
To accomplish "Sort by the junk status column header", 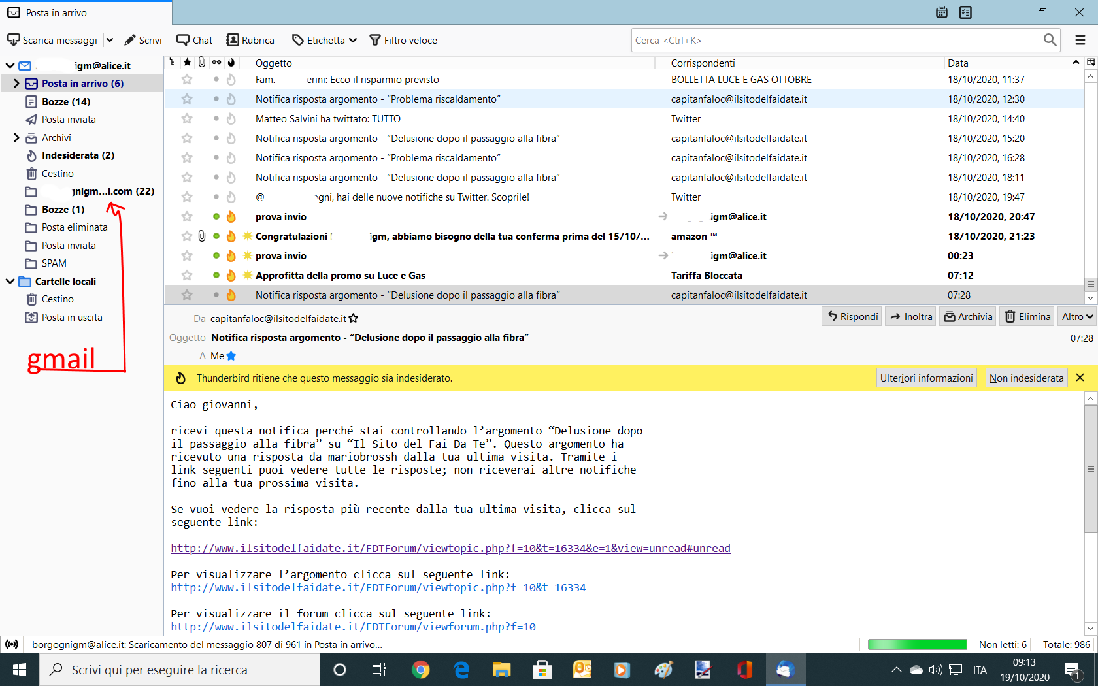I will [231, 62].
